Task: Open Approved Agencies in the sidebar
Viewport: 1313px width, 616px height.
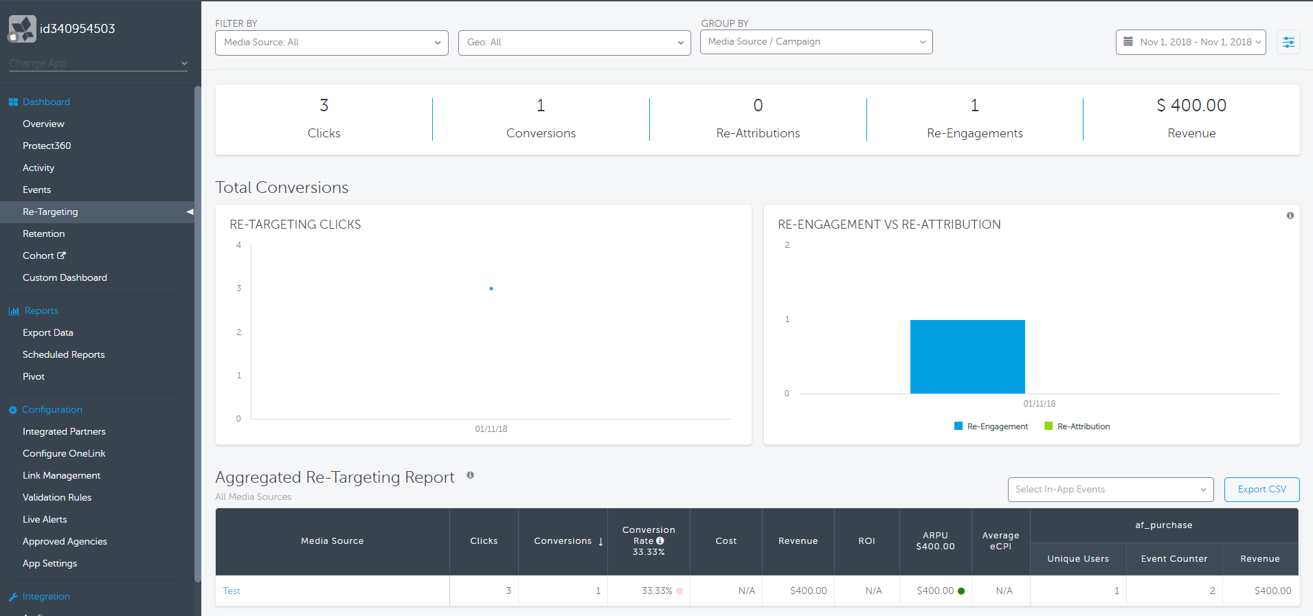Action: coord(65,542)
